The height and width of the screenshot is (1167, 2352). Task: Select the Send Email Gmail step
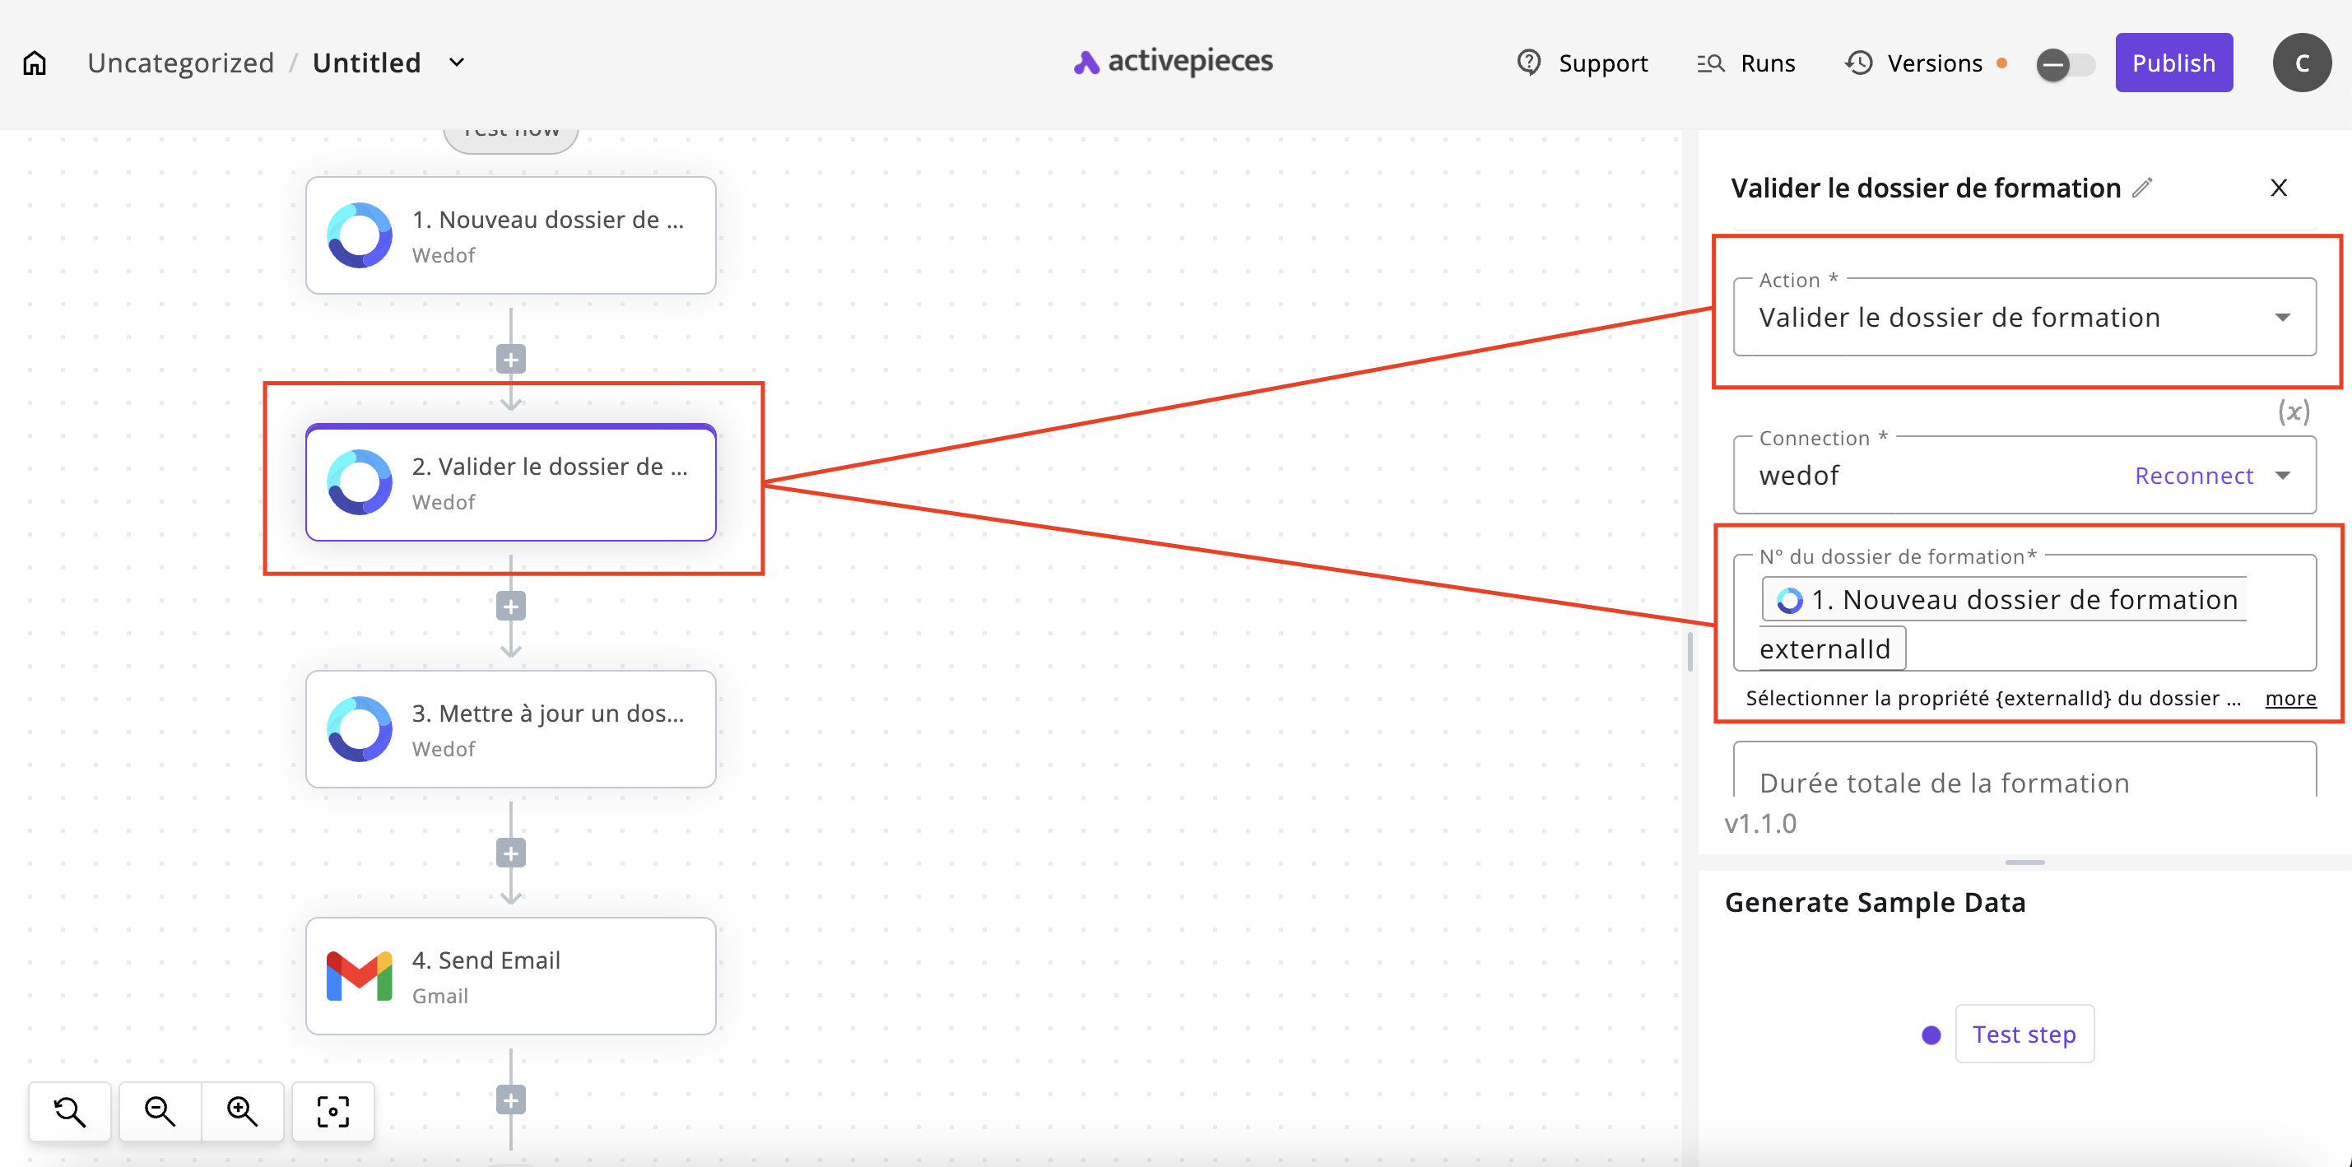click(x=510, y=976)
